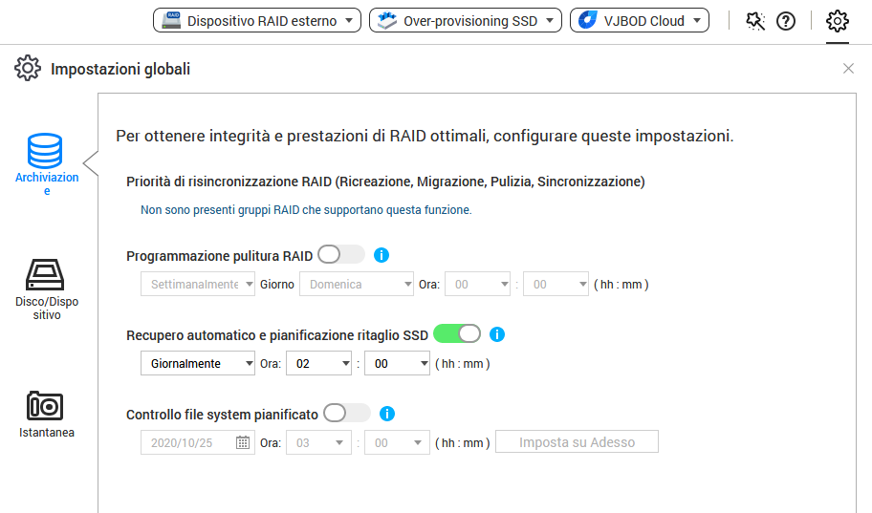The height and width of the screenshot is (513, 872).
Task: Enable Controllo file system pianificato toggle
Action: point(347,414)
